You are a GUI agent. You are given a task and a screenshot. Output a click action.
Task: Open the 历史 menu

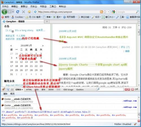tap(34, 6)
